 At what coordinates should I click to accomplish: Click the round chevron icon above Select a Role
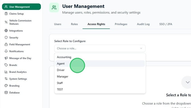click(x=187, y=82)
